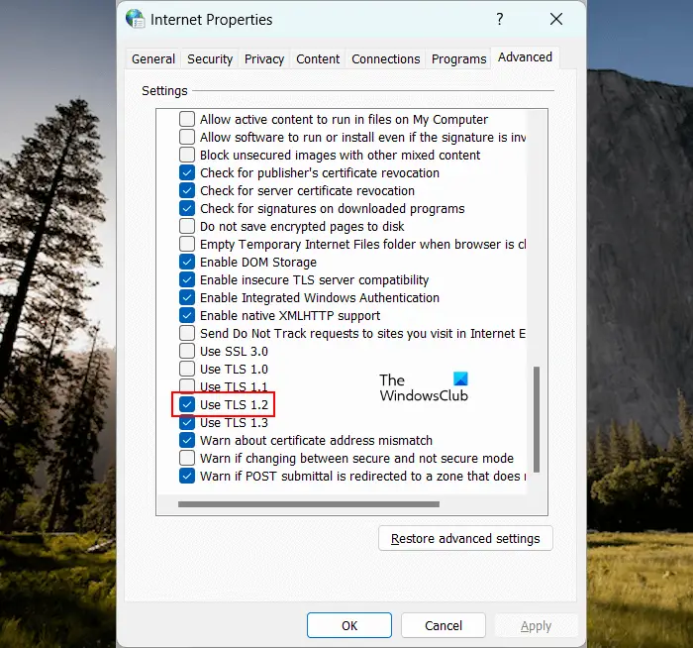Select the Programs tab

point(458,58)
